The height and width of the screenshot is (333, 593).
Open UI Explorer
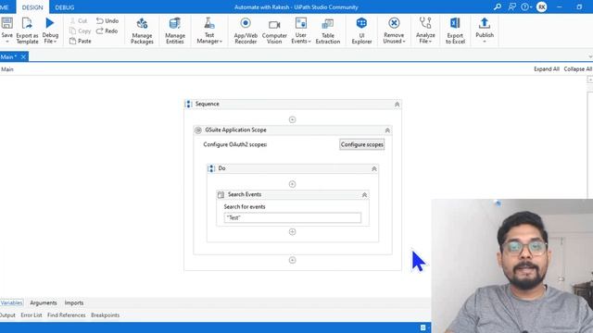pos(361,31)
